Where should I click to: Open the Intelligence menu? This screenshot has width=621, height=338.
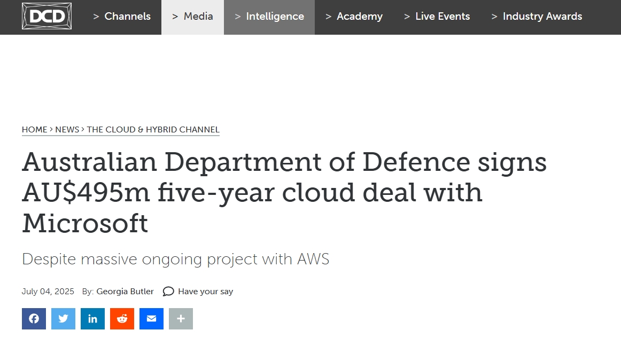click(x=269, y=16)
